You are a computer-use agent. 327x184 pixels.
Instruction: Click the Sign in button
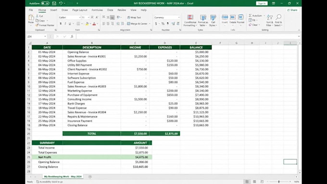click(262, 3)
